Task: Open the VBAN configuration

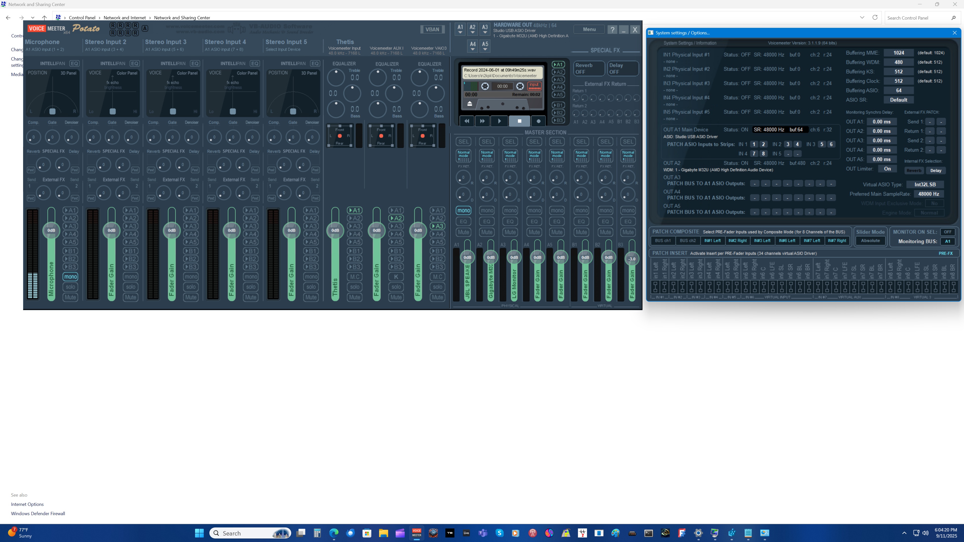Action: pos(432,29)
